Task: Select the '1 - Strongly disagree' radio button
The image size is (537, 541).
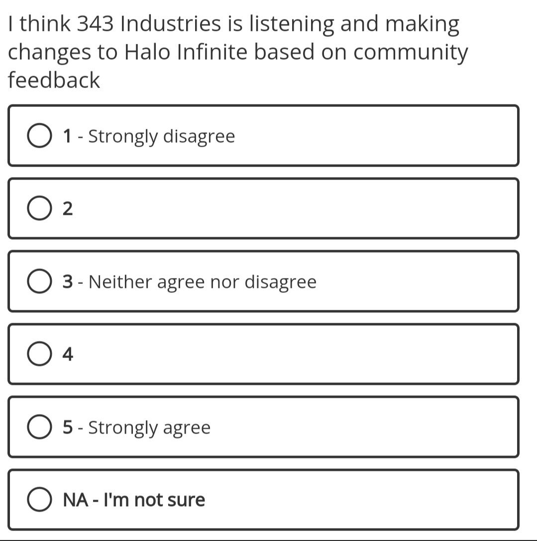Action: tap(39, 136)
